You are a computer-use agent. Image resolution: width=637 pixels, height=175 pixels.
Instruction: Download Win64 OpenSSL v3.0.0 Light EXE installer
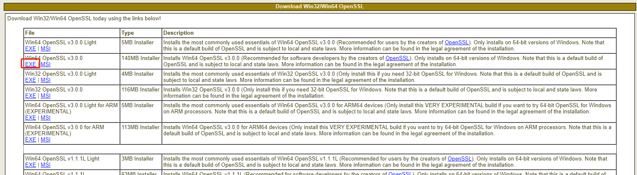pyautogui.click(x=30, y=49)
